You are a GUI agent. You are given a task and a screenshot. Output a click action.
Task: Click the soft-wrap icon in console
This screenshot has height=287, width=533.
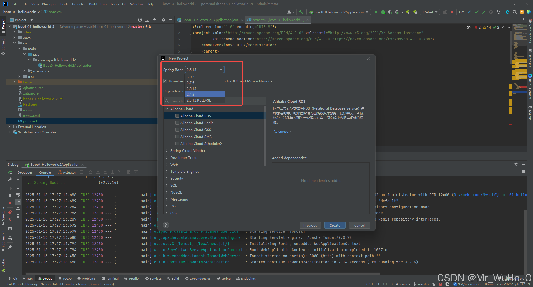pos(18,195)
